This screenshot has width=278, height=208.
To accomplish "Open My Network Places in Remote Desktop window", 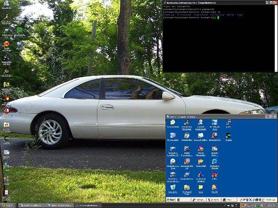I will click(x=215, y=122).
